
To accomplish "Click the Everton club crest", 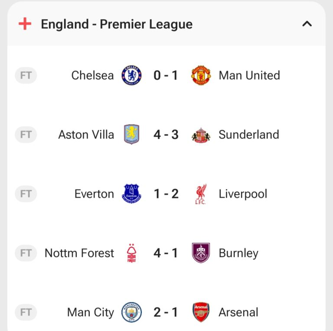I will (x=131, y=194).
